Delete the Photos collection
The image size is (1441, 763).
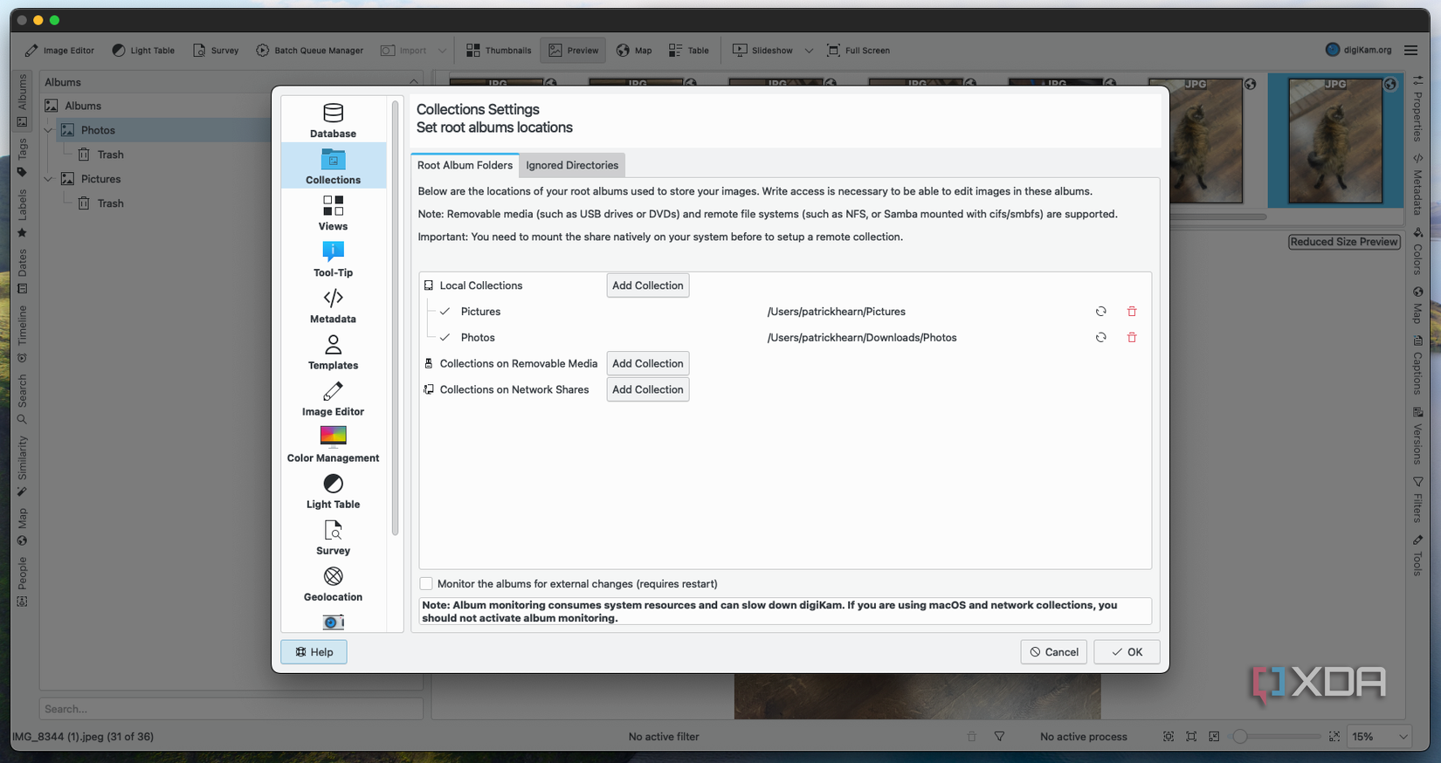coord(1132,338)
